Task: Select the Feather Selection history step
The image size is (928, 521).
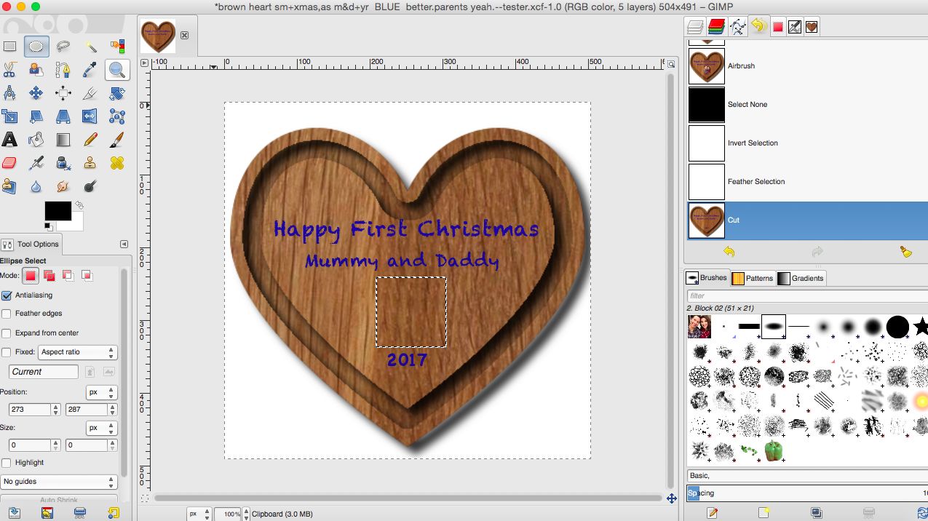Action: pyautogui.click(x=806, y=182)
